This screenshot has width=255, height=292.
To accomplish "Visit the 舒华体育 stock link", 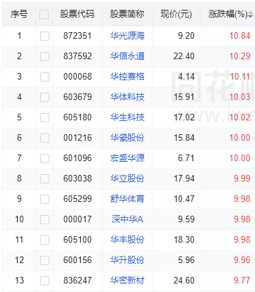I will (x=127, y=199).
